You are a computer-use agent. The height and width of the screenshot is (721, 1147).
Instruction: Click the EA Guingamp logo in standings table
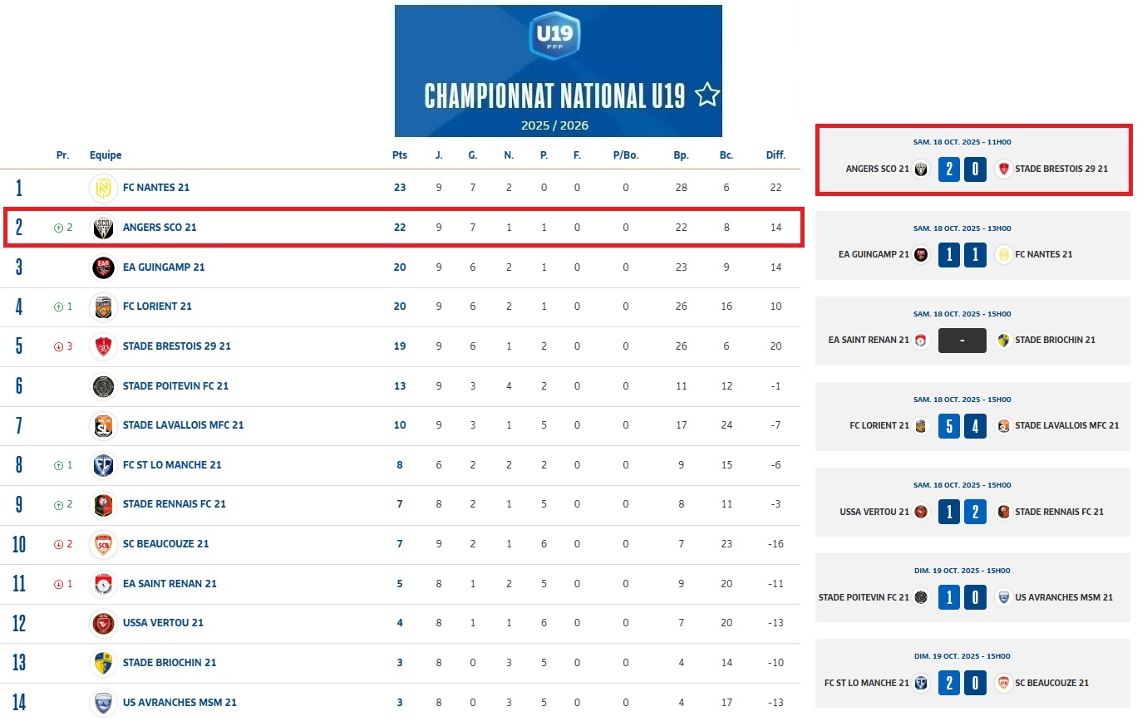coord(103,267)
